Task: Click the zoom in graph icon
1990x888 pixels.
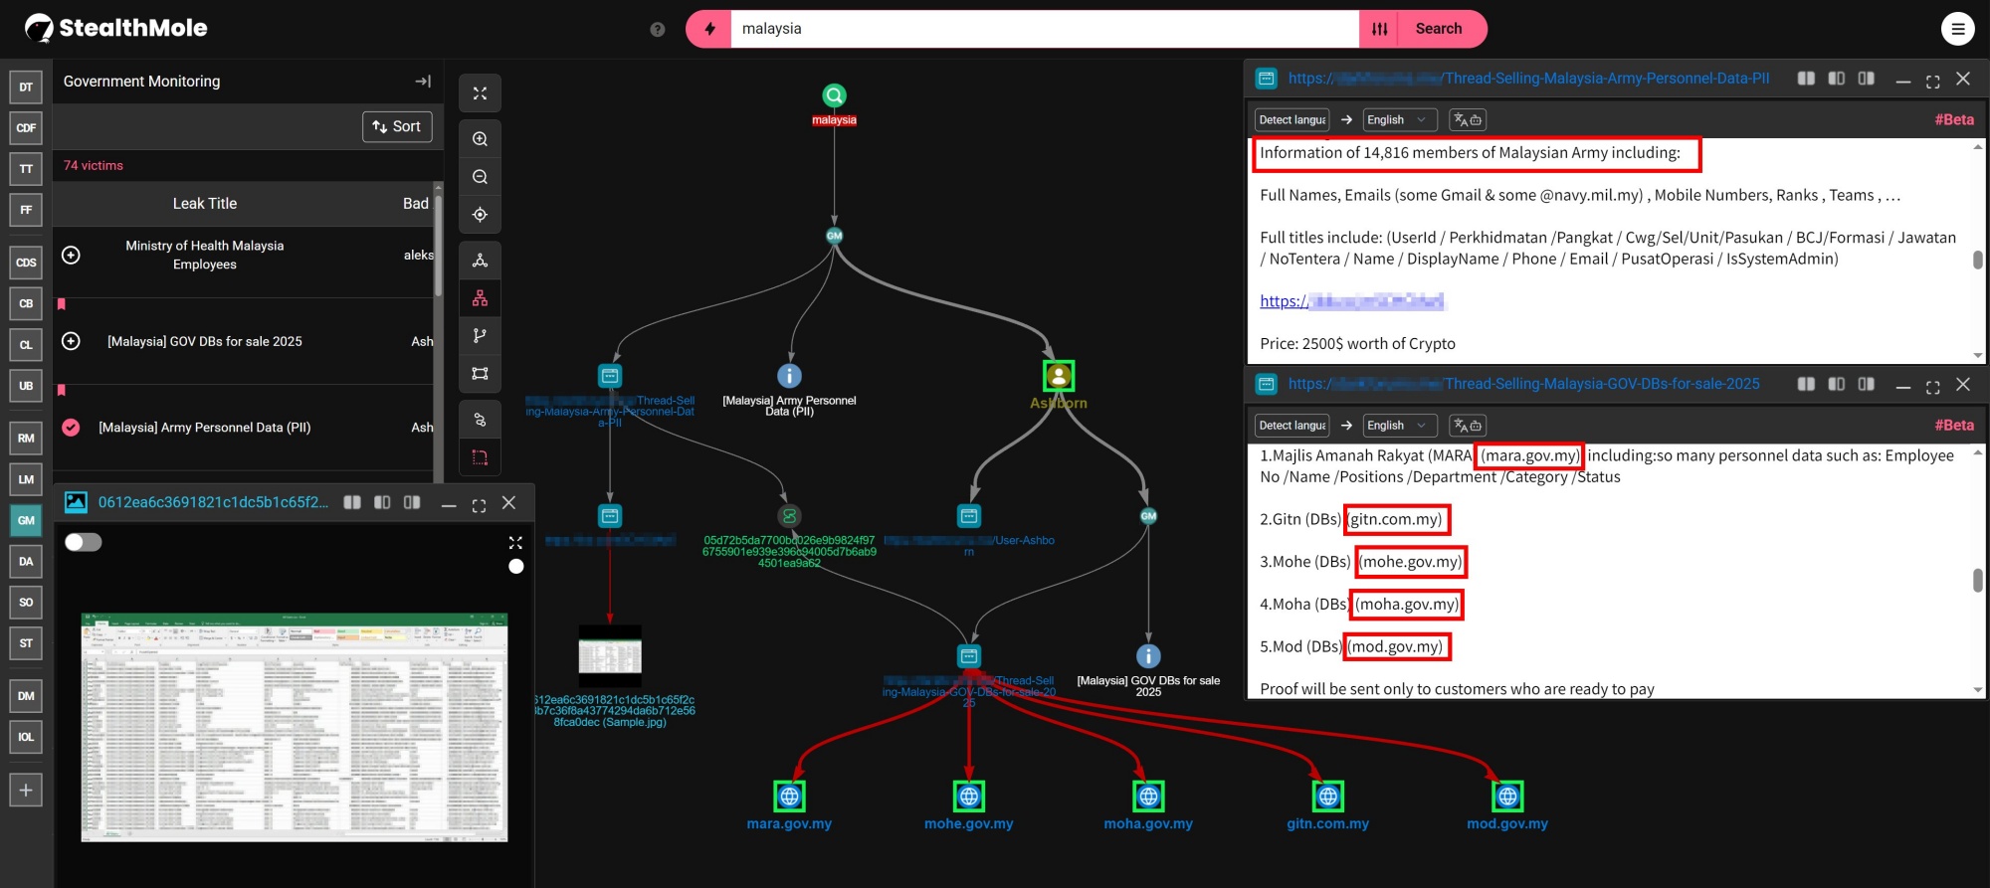Action: pos(480,139)
